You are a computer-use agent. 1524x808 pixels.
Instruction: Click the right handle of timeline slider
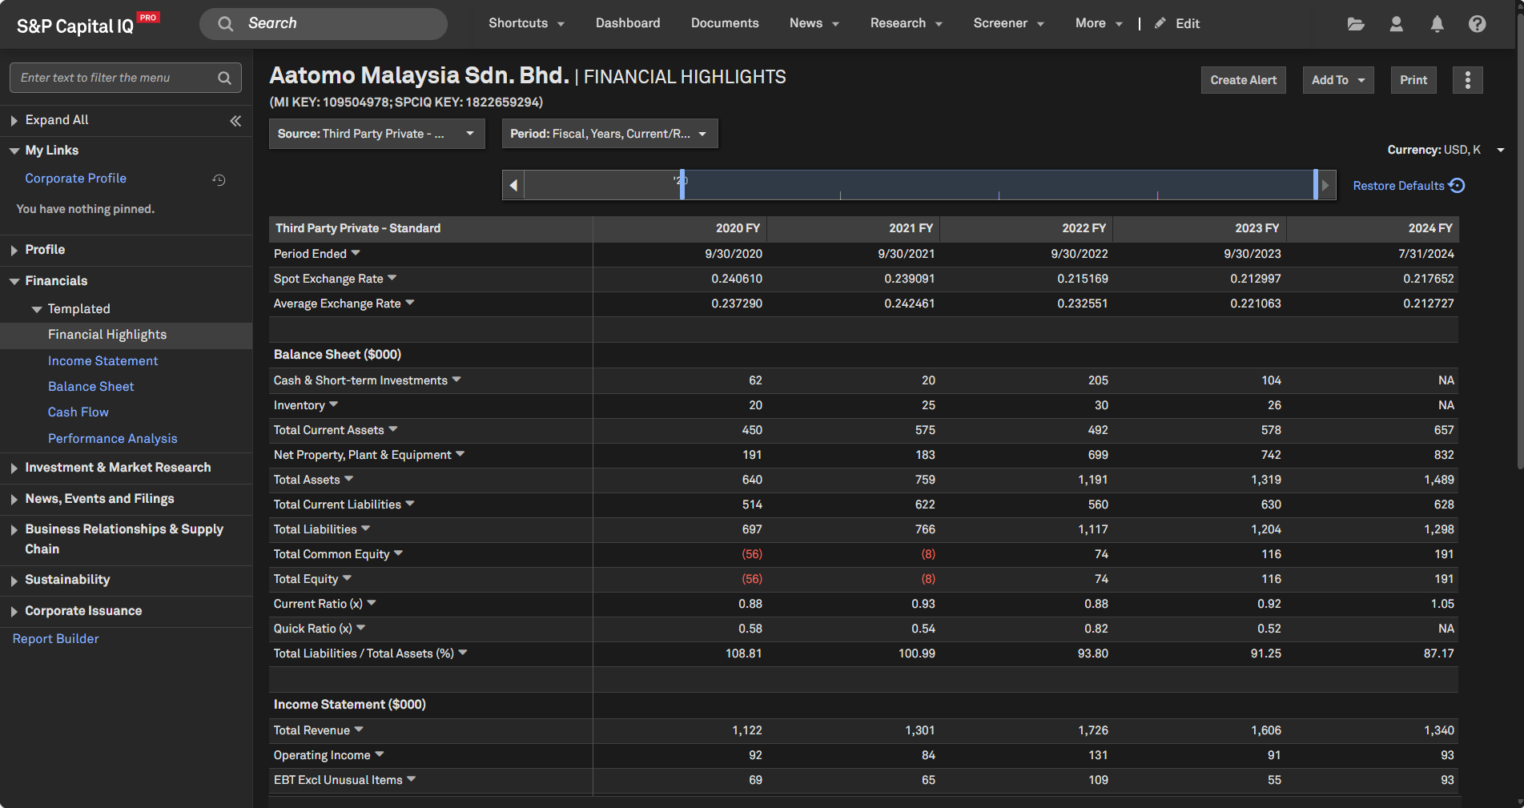(x=1315, y=185)
